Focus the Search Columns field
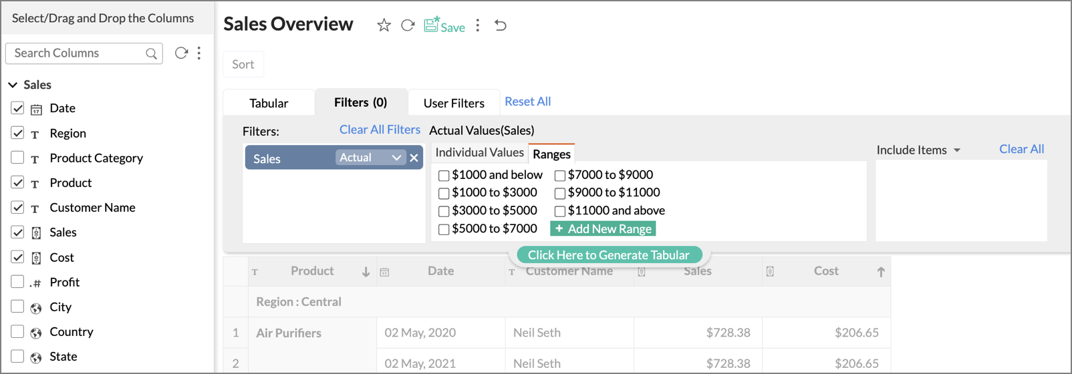This screenshot has height=374, width=1072. pyautogui.click(x=77, y=53)
